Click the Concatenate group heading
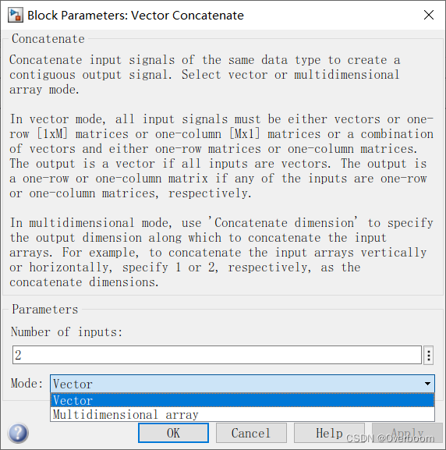The width and height of the screenshot is (446, 450). (48, 39)
